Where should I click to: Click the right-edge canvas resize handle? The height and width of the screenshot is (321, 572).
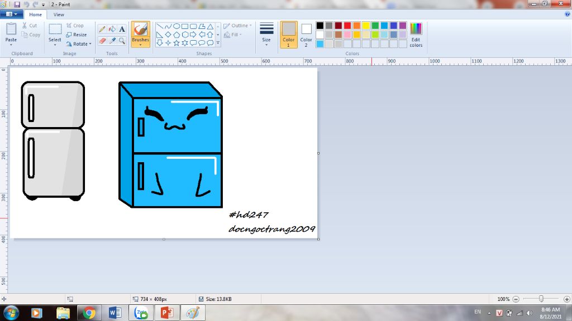[x=318, y=153]
